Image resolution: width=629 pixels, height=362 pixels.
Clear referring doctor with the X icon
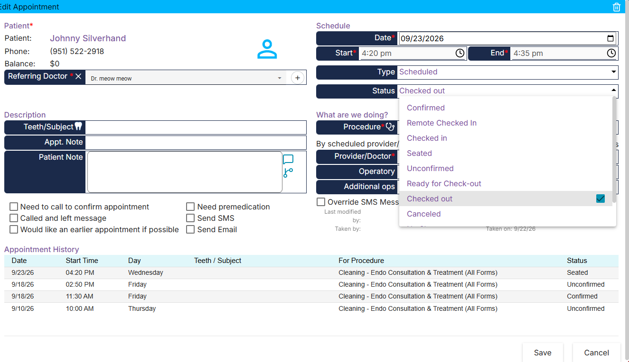click(78, 76)
